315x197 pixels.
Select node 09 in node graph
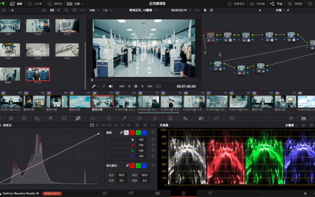pos(261,68)
